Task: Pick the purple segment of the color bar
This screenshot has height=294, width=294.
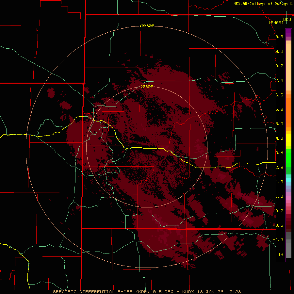Action: click(x=288, y=33)
